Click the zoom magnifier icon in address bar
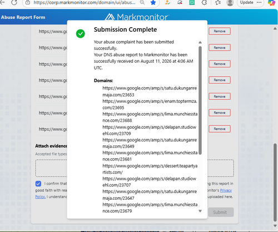Image resolution: width=278 pixels, height=232 pixels. [142, 3]
